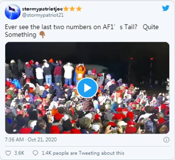View the 3.6K likes count
The image size is (175, 160).
(x=19, y=153)
